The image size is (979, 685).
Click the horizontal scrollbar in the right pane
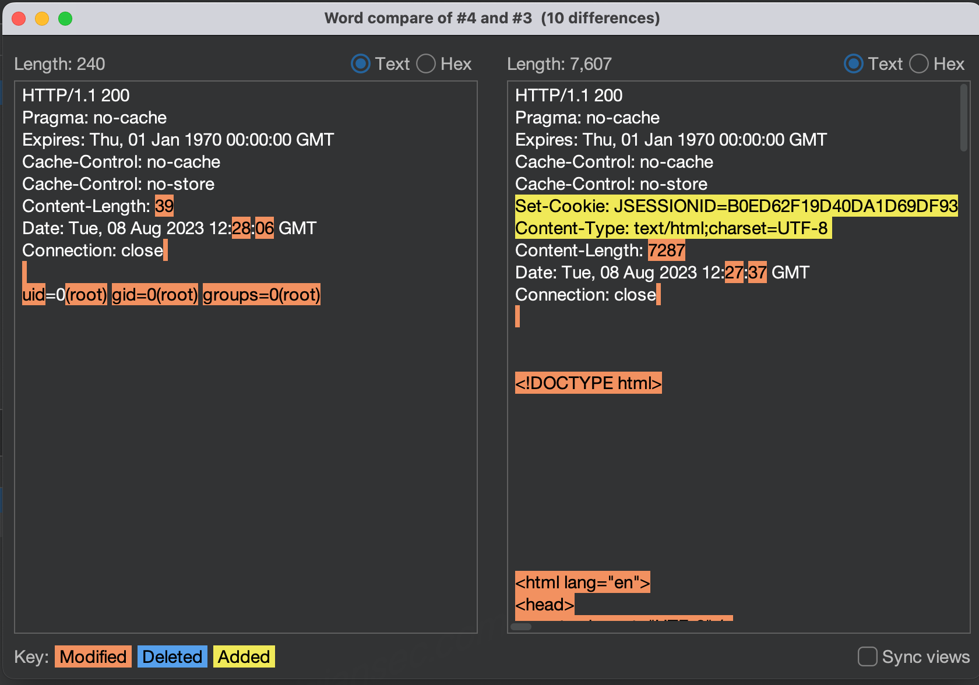pos(521,627)
